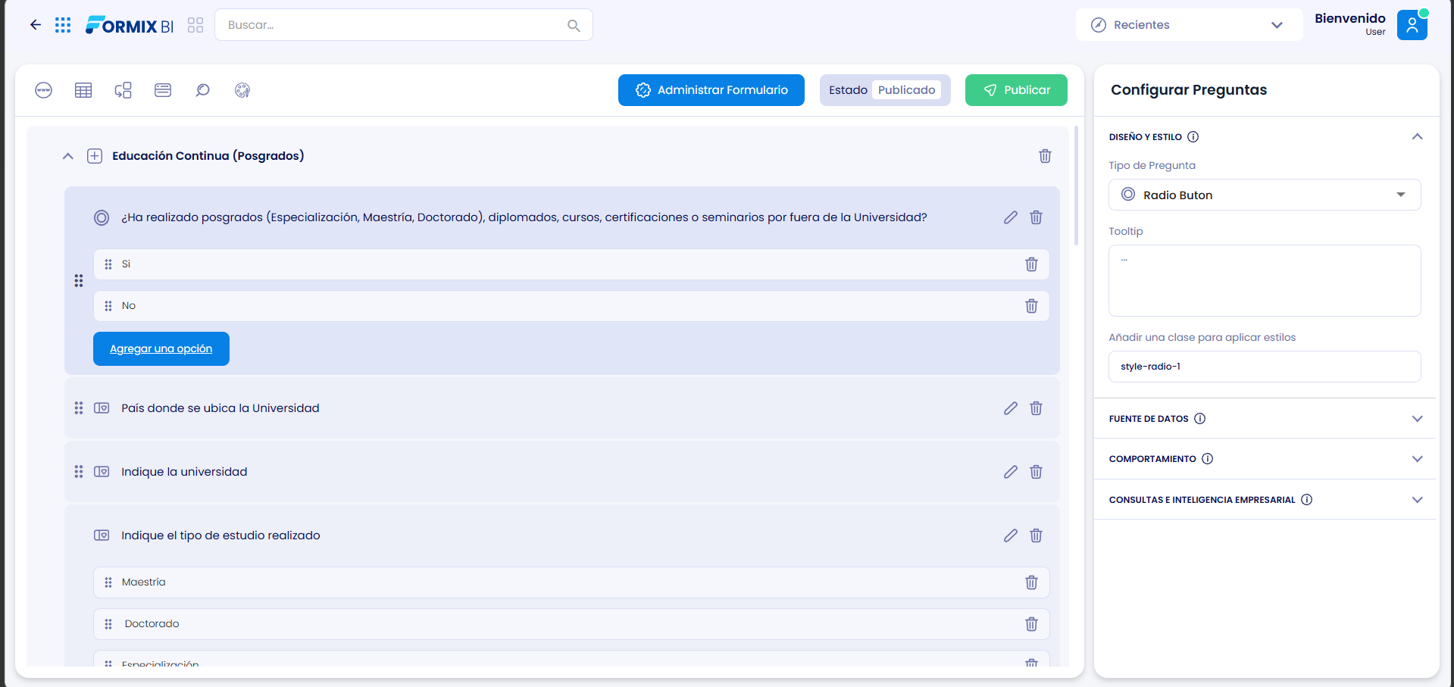This screenshot has width=1454, height=687.
Task: Click the search magnifier icon in Buscar field
Action: point(574,26)
